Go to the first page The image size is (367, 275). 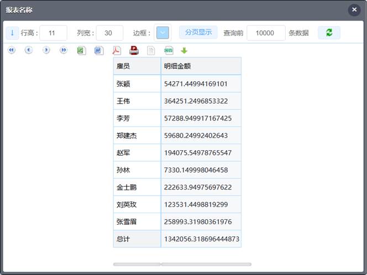pos(12,50)
